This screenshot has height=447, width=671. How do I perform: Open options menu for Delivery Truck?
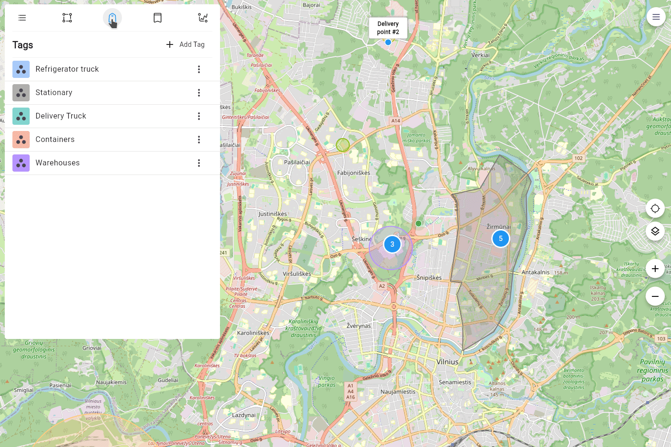[199, 116]
